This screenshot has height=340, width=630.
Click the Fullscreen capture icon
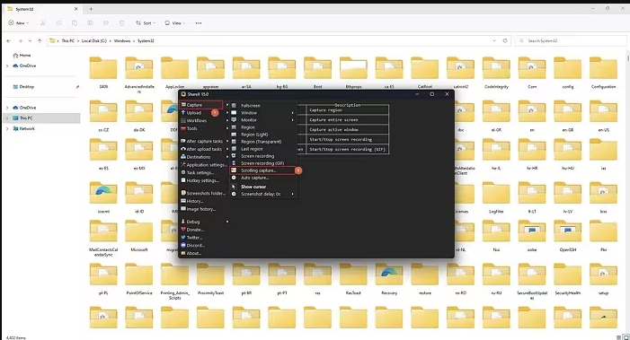click(x=234, y=106)
